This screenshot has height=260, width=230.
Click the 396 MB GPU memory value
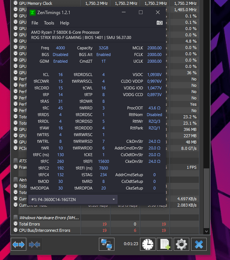[190, 129]
